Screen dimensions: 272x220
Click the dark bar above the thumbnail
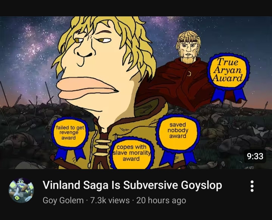click(136, 8)
